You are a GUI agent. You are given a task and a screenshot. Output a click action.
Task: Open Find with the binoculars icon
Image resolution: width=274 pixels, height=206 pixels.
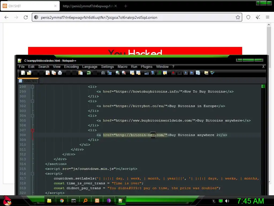coord(103,73)
